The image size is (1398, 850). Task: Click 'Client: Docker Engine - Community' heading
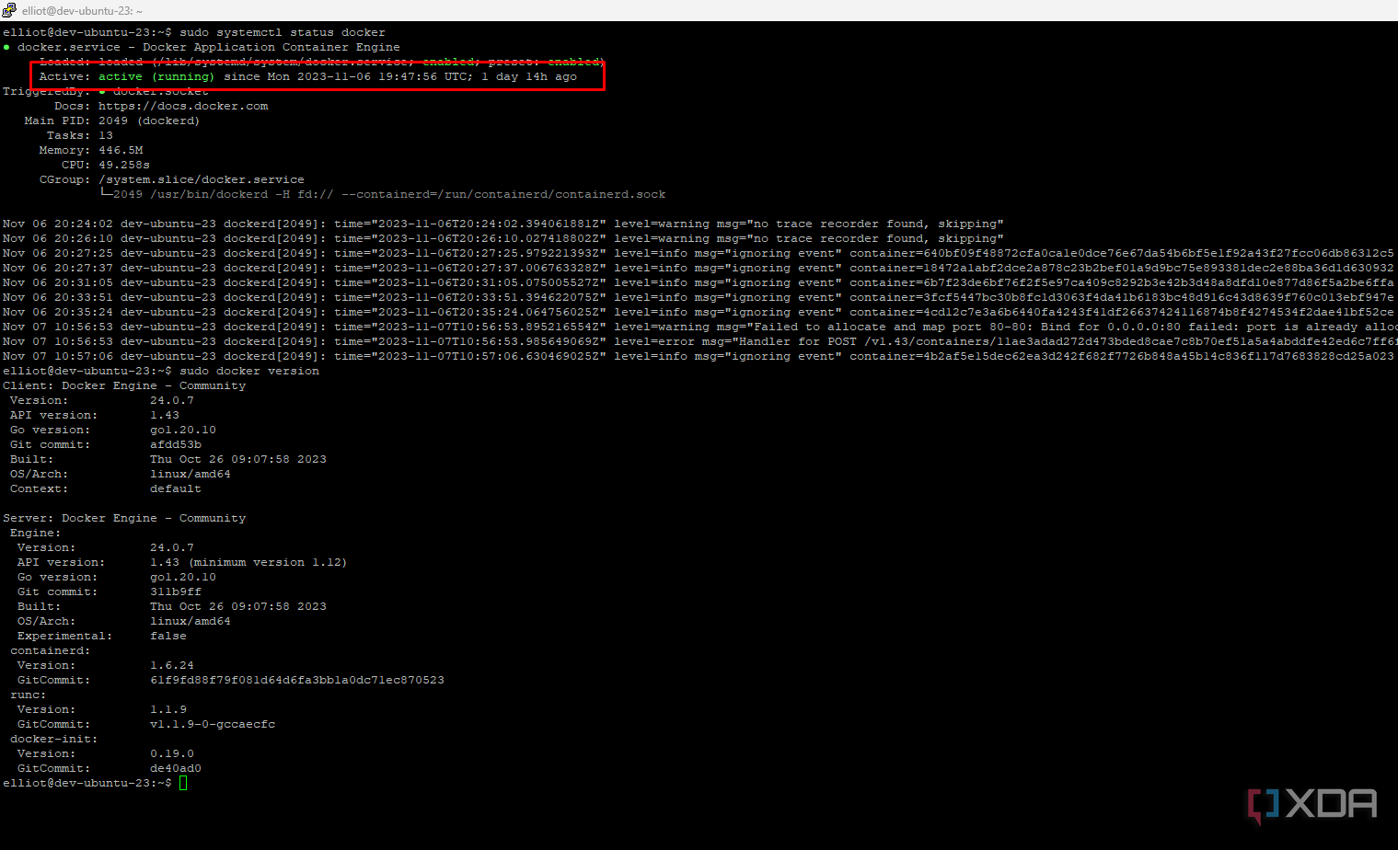tap(124, 385)
